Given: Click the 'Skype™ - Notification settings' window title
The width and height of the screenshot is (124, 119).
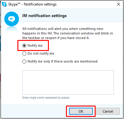Looking at the screenshot, I should pyautogui.click(x=32, y=4).
